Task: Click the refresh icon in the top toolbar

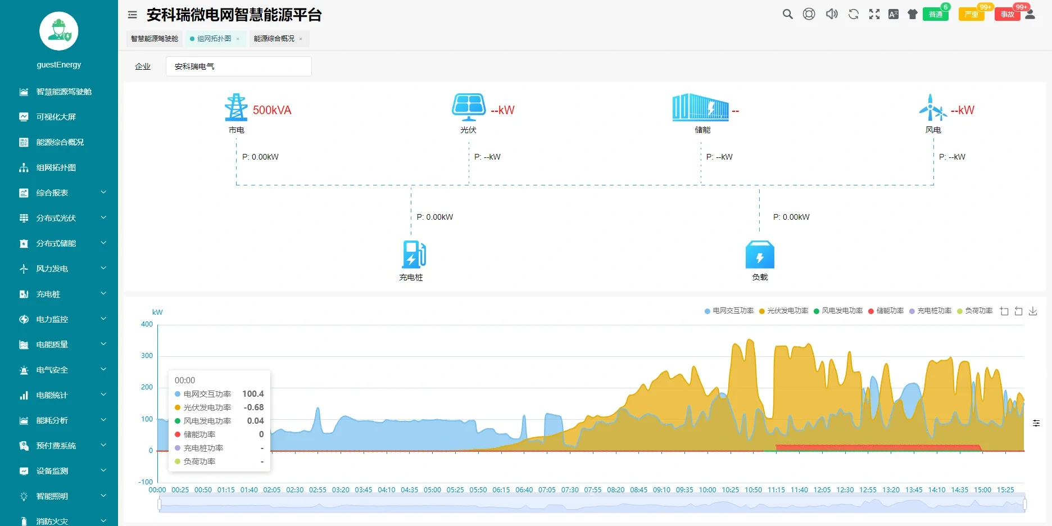Action: [853, 14]
